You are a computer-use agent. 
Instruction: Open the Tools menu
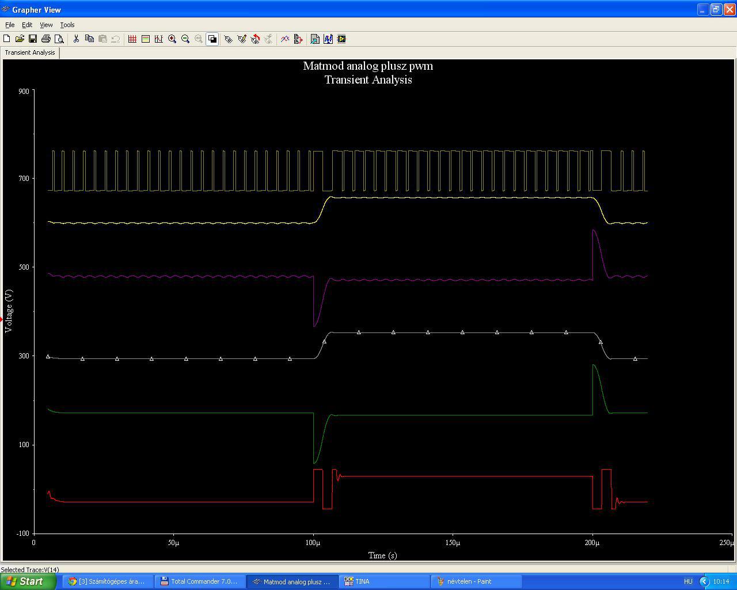(67, 25)
